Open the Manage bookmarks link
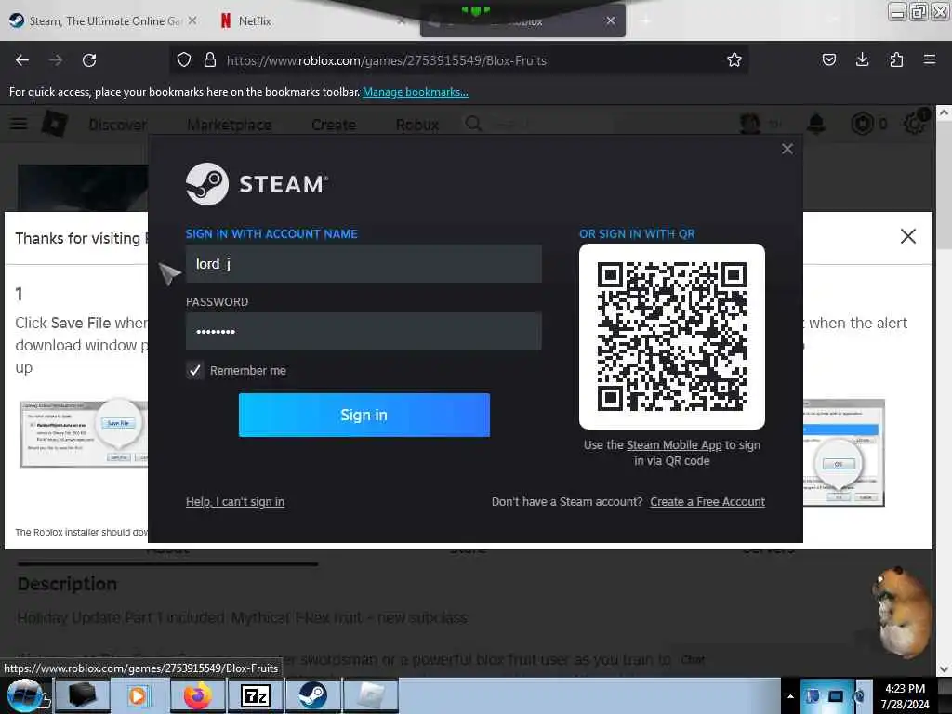Image resolution: width=952 pixels, height=714 pixels. pyautogui.click(x=416, y=92)
